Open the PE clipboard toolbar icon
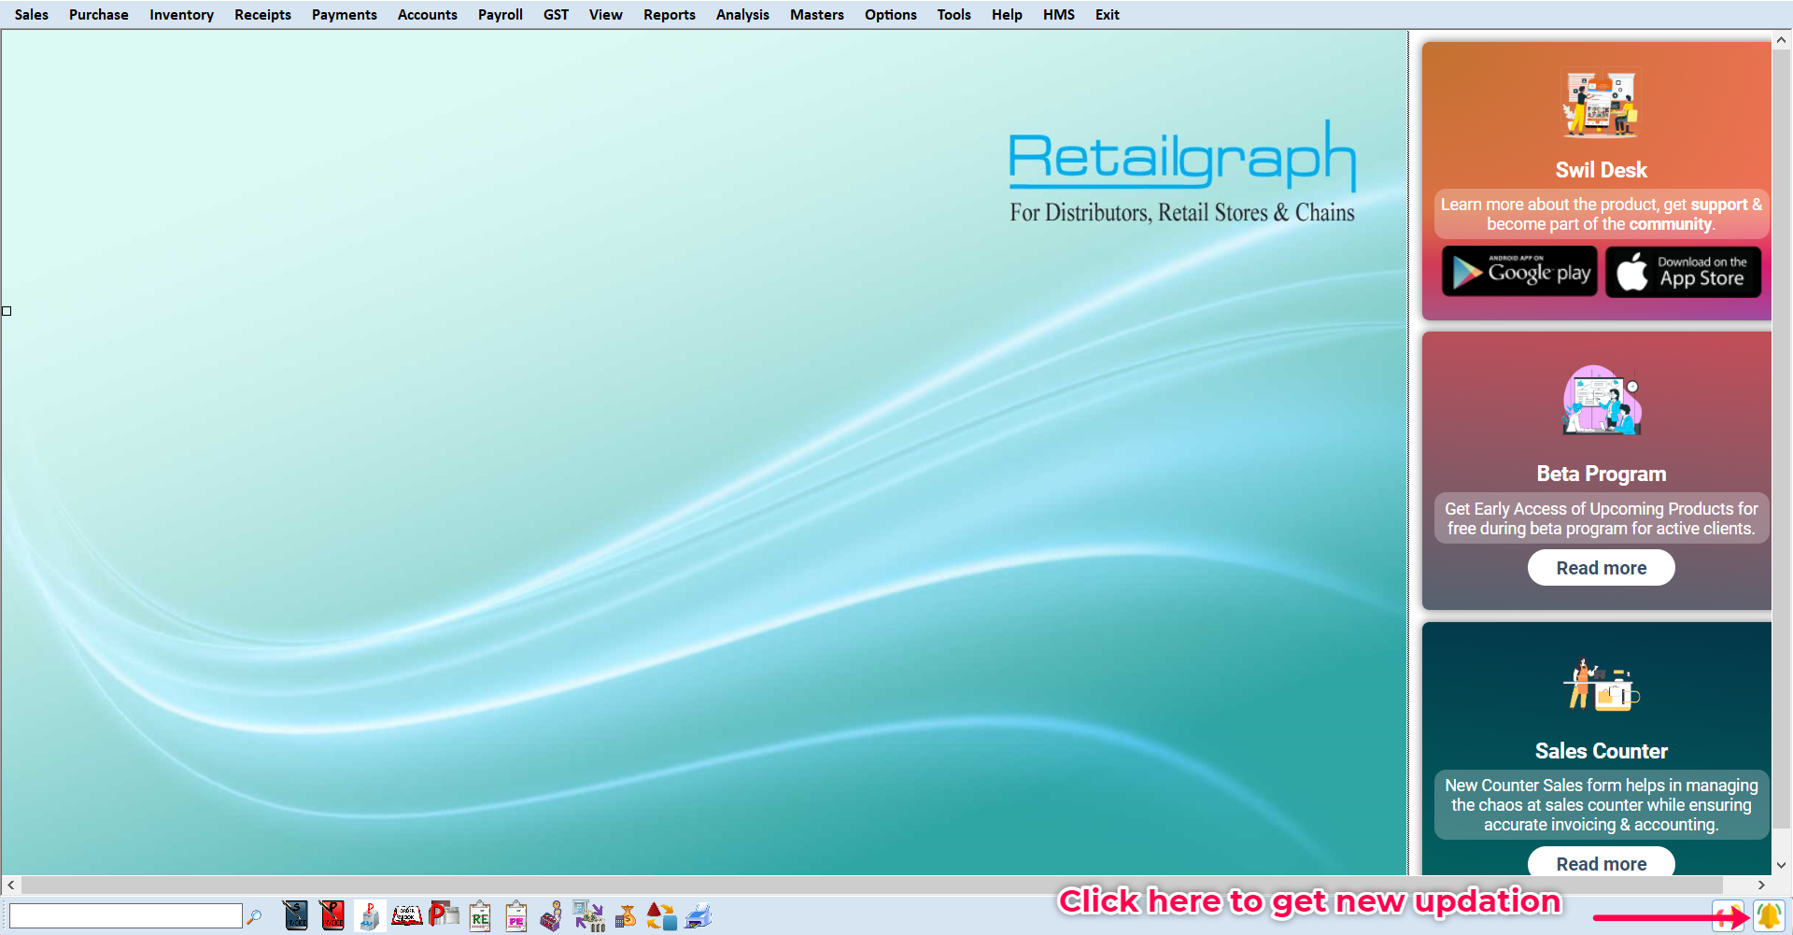The height and width of the screenshot is (935, 1793). coord(515,915)
